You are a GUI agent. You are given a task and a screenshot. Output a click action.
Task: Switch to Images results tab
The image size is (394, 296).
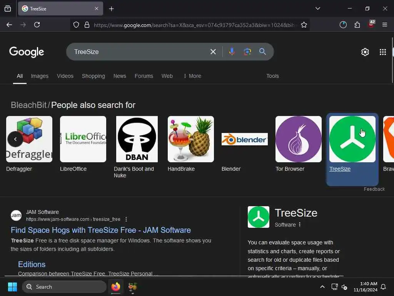click(40, 76)
